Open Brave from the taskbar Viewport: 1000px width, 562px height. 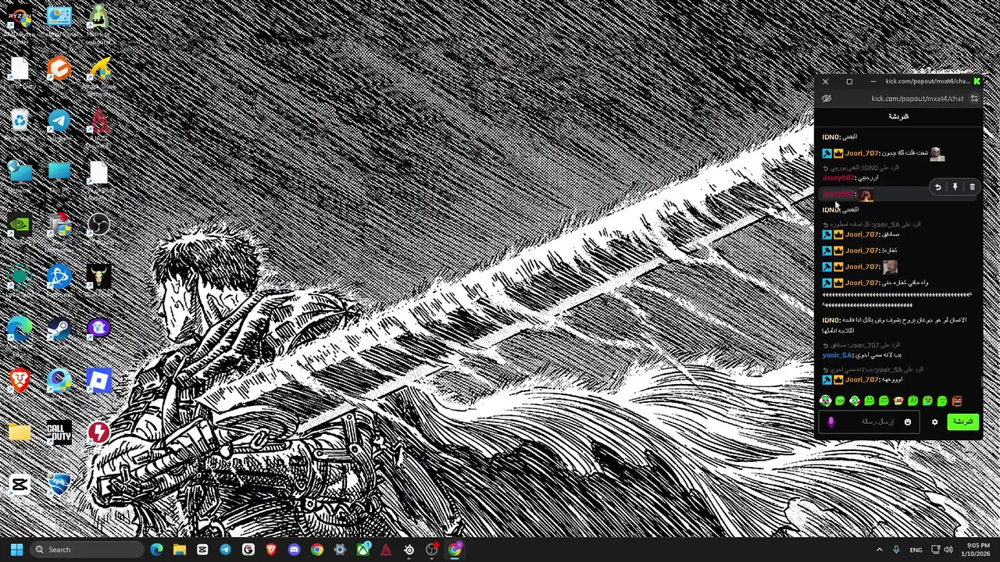click(x=271, y=550)
